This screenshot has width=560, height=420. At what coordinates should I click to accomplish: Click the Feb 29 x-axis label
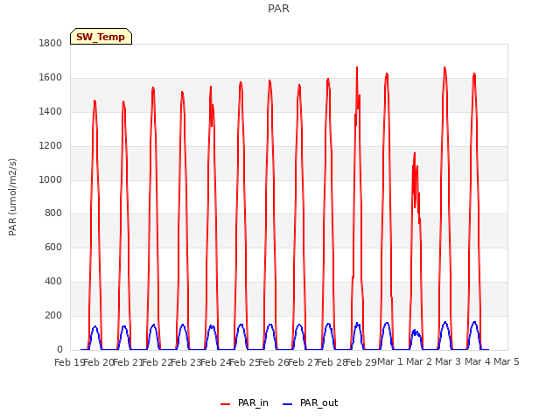pyautogui.click(x=361, y=362)
